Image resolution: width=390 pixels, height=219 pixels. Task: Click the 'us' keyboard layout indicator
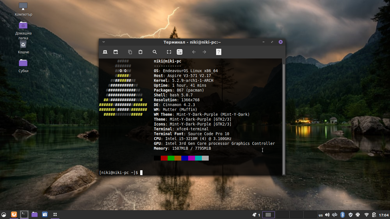321,215
